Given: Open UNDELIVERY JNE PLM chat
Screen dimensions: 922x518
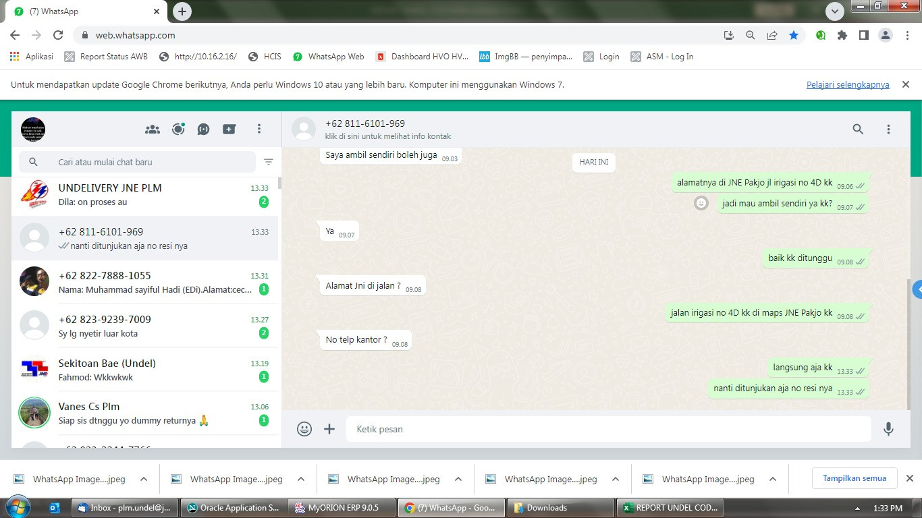Looking at the screenshot, I should [x=144, y=195].
